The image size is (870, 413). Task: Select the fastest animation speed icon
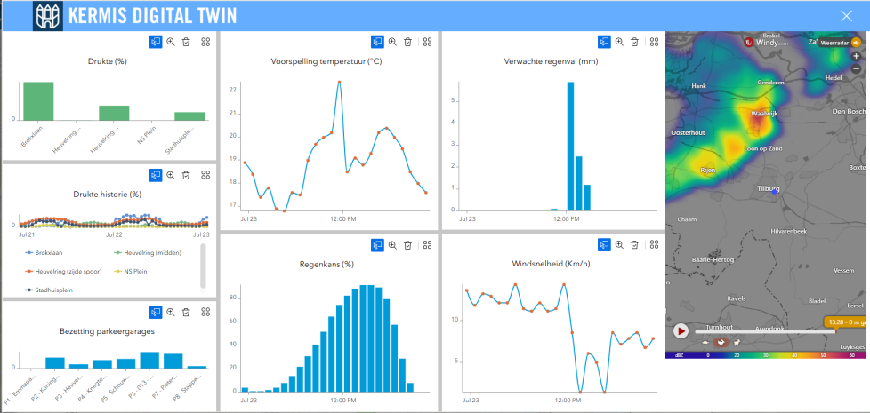tap(737, 342)
